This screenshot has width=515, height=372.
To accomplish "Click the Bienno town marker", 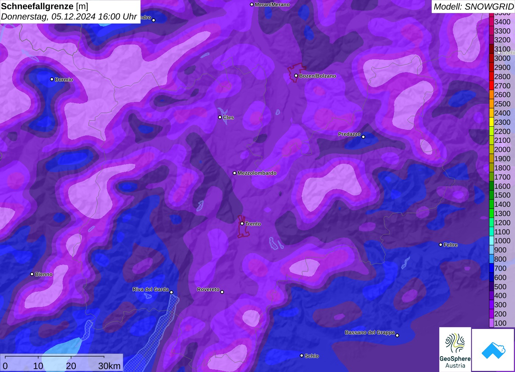I will (32, 274).
